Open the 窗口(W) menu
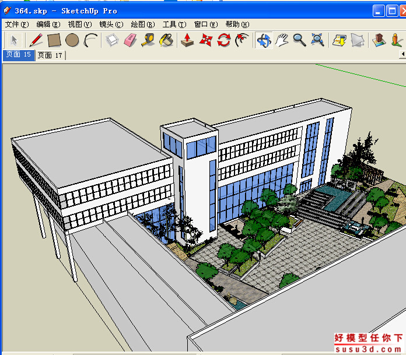406x355 pixels. (206, 24)
